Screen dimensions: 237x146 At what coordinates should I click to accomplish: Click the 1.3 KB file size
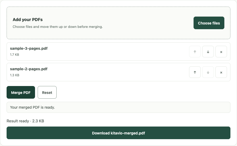click(x=14, y=75)
